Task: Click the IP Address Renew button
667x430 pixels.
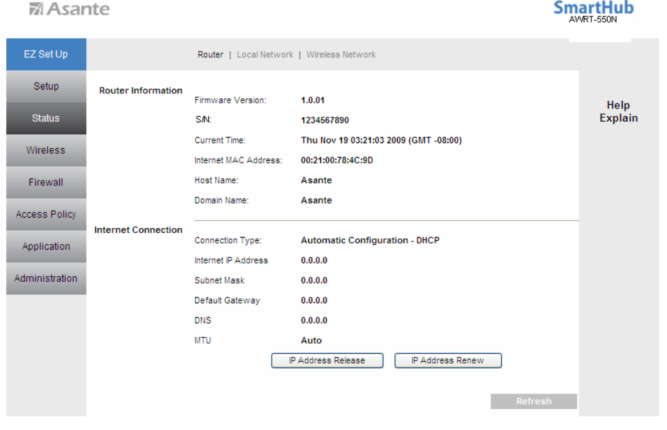Action: [448, 361]
